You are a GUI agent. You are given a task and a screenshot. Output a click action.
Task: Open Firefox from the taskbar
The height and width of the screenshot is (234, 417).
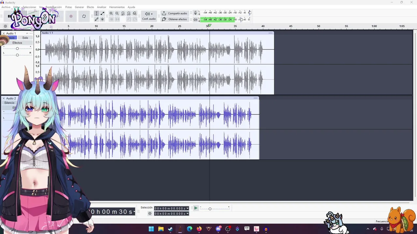point(199,229)
